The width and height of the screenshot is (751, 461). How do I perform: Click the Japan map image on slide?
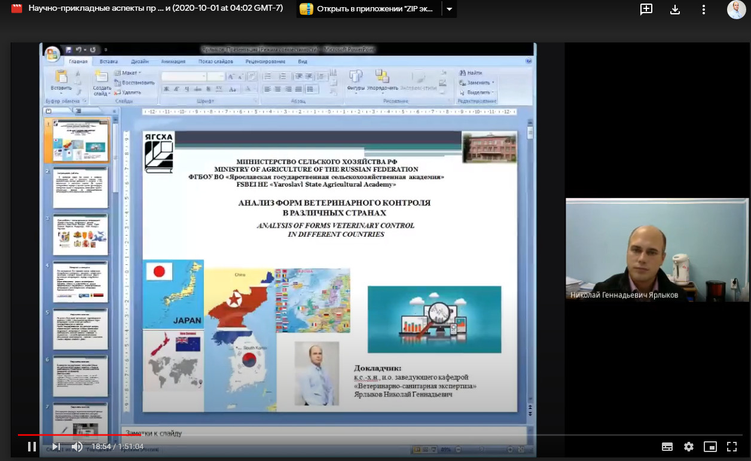click(x=173, y=294)
